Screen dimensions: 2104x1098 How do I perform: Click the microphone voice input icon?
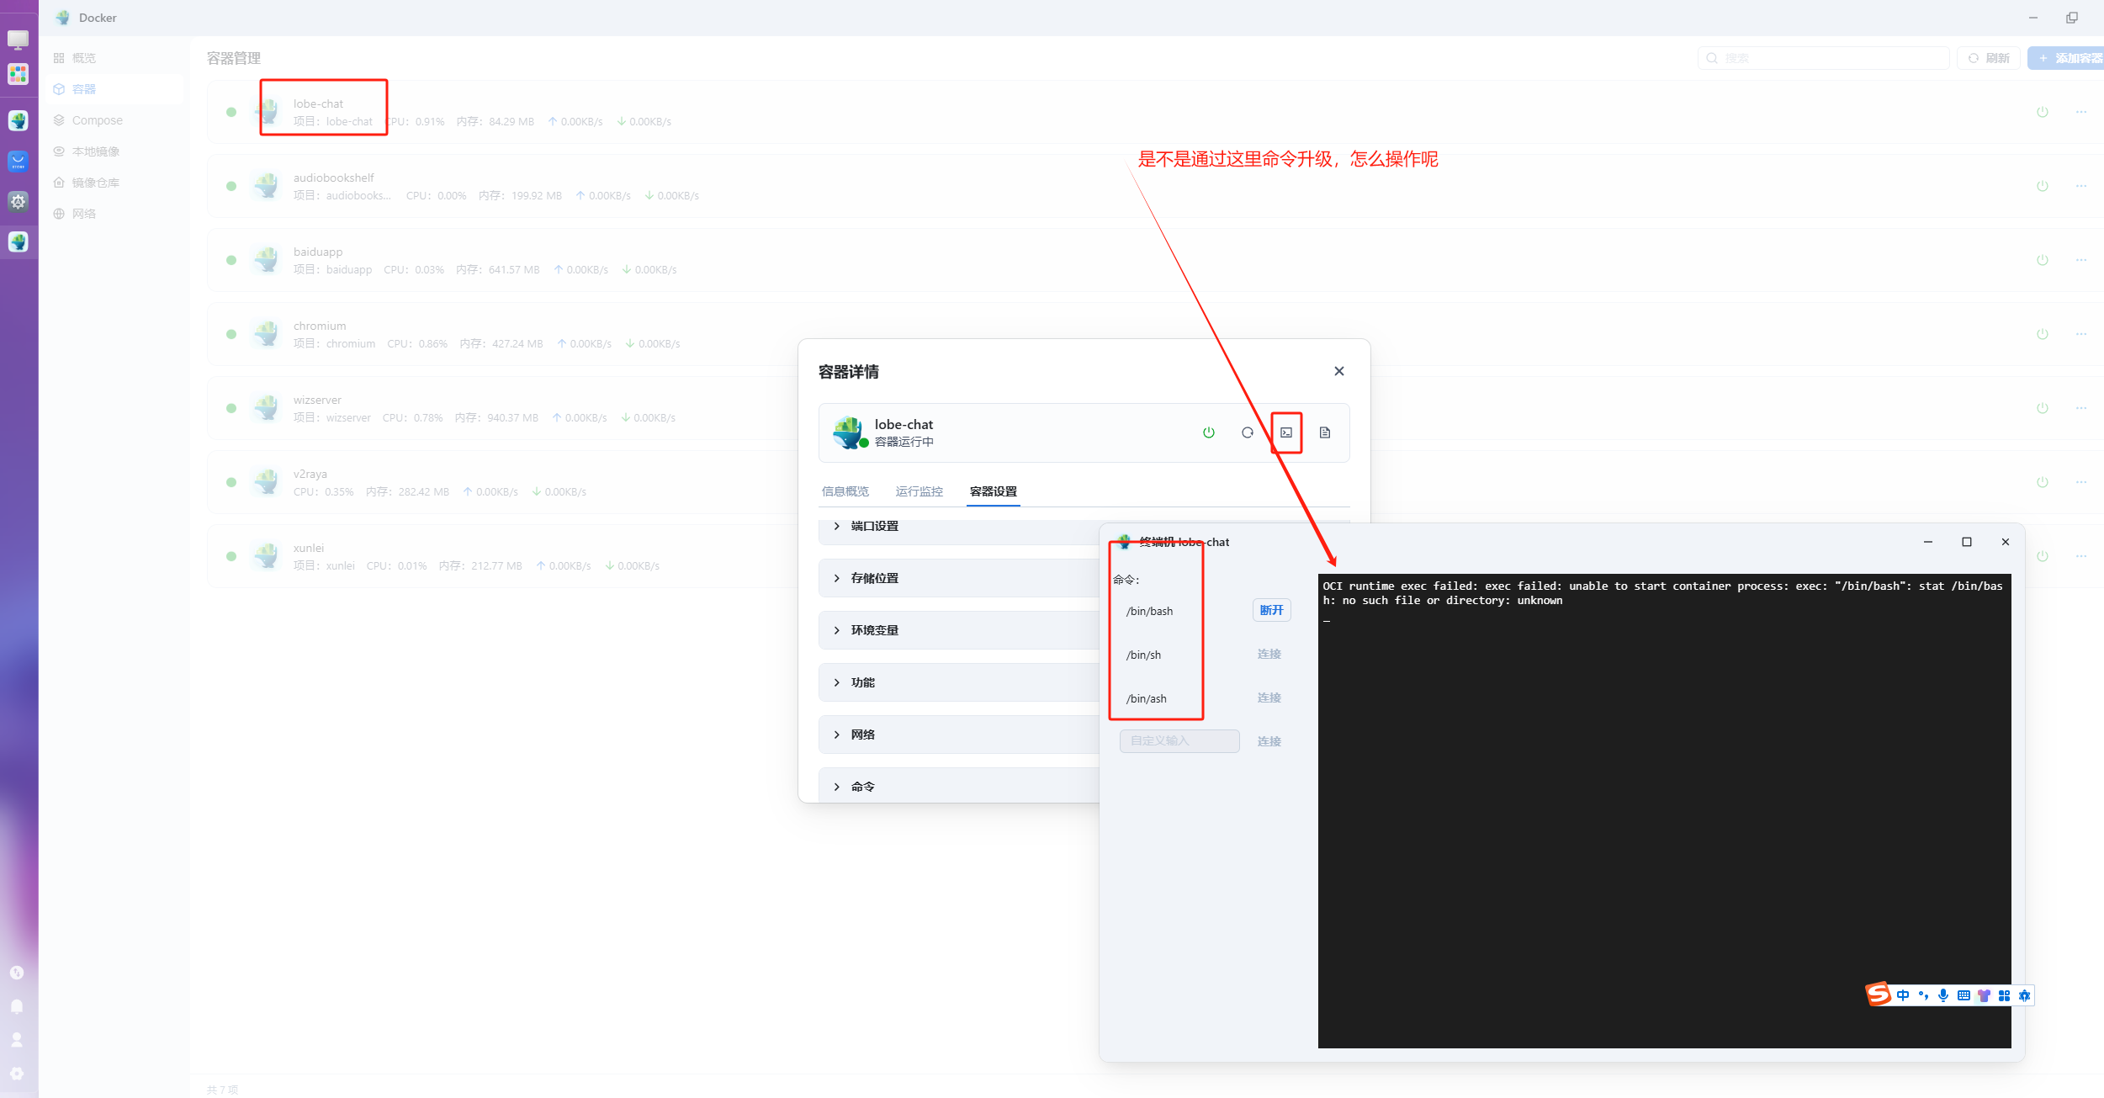[1943, 995]
